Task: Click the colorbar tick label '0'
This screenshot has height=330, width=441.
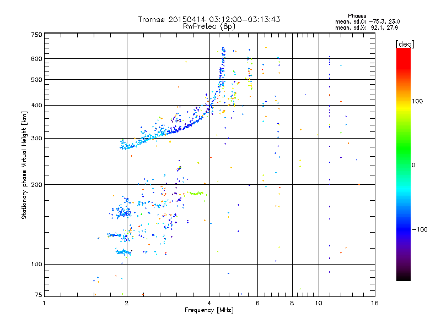Action: click(413, 166)
